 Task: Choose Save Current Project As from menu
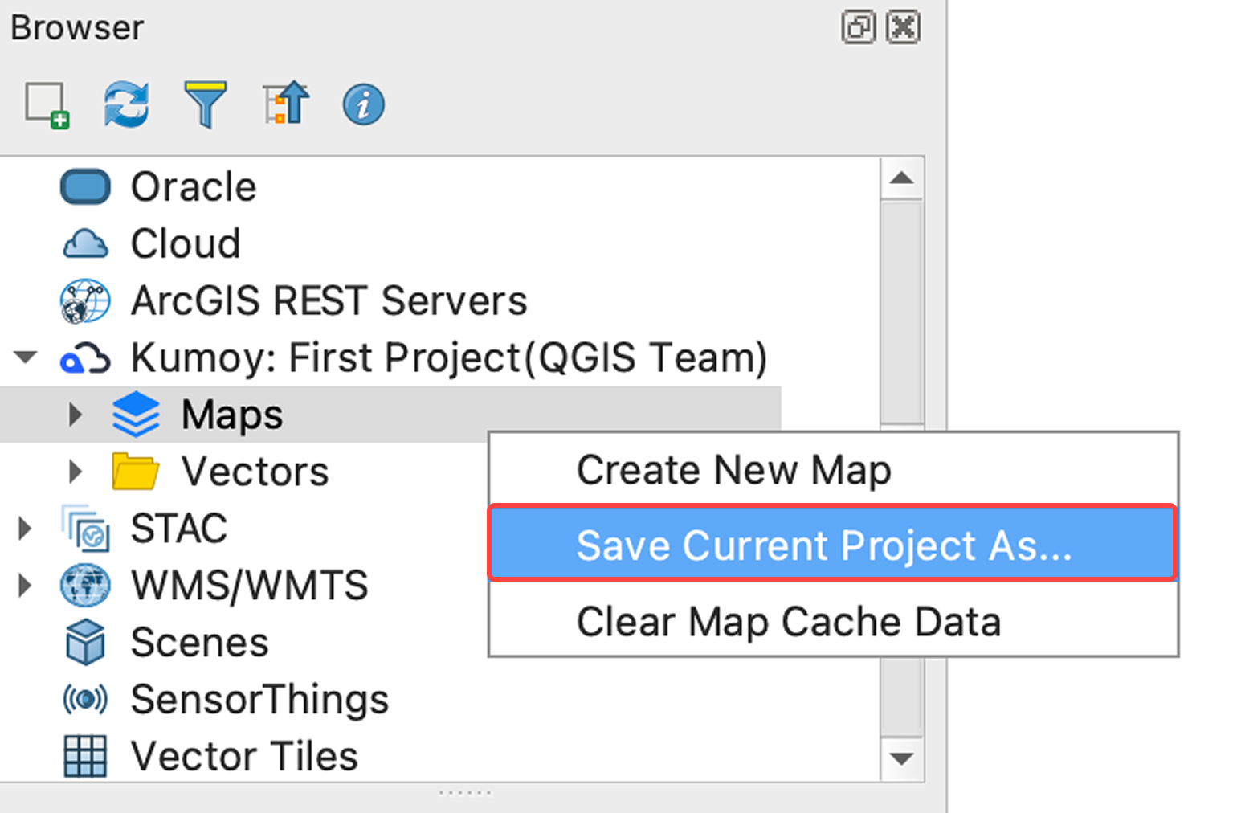pos(823,544)
